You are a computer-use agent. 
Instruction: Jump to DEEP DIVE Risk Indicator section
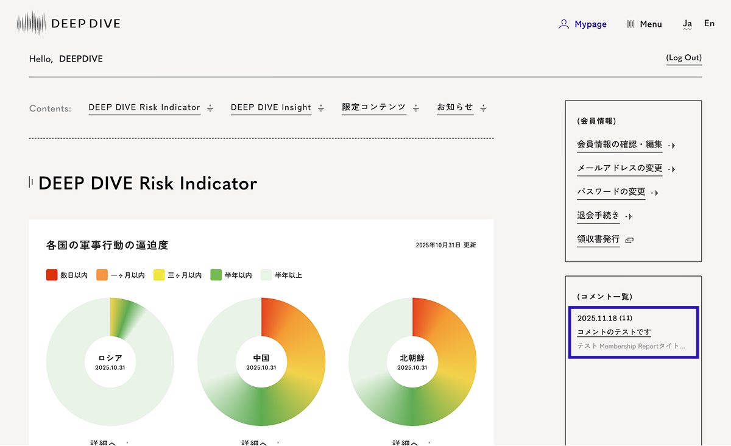point(144,108)
